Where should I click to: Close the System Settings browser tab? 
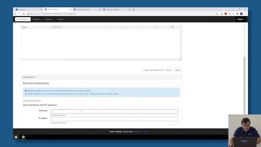[71, 9]
